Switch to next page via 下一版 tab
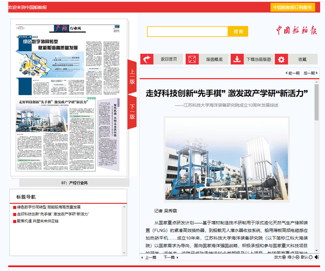The width and height of the screenshot is (325, 271). point(132,112)
